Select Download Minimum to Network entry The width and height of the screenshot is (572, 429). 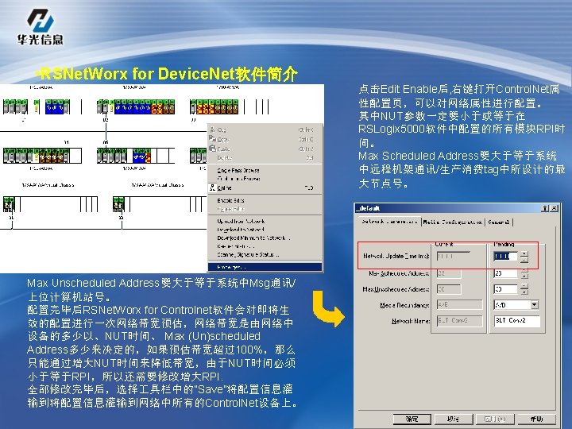(x=265, y=238)
